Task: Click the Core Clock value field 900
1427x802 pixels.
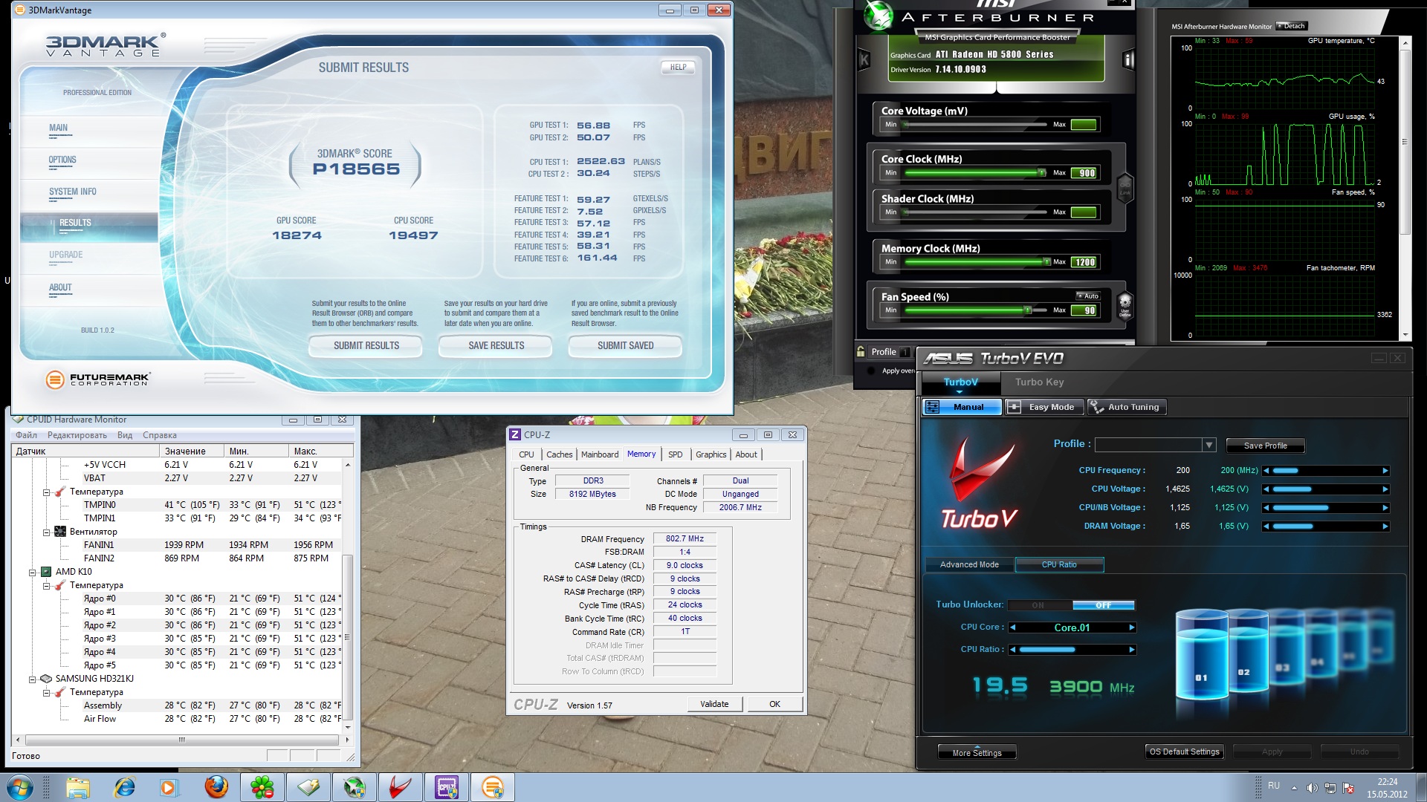Action: click(x=1084, y=173)
